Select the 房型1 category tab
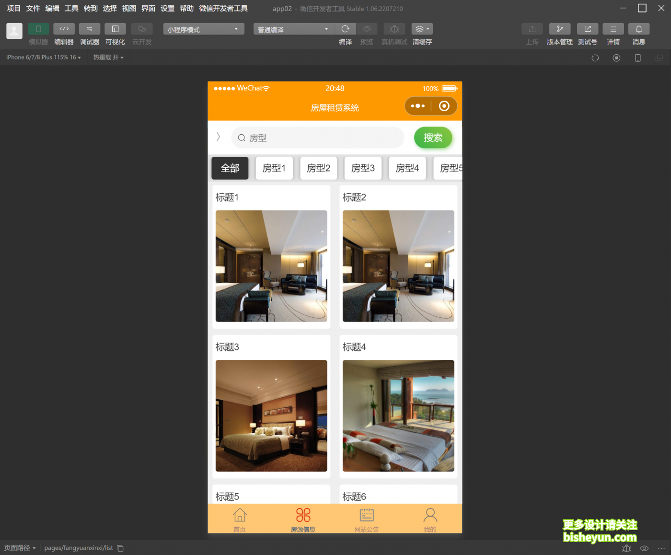The width and height of the screenshot is (671, 555). (x=274, y=168)
